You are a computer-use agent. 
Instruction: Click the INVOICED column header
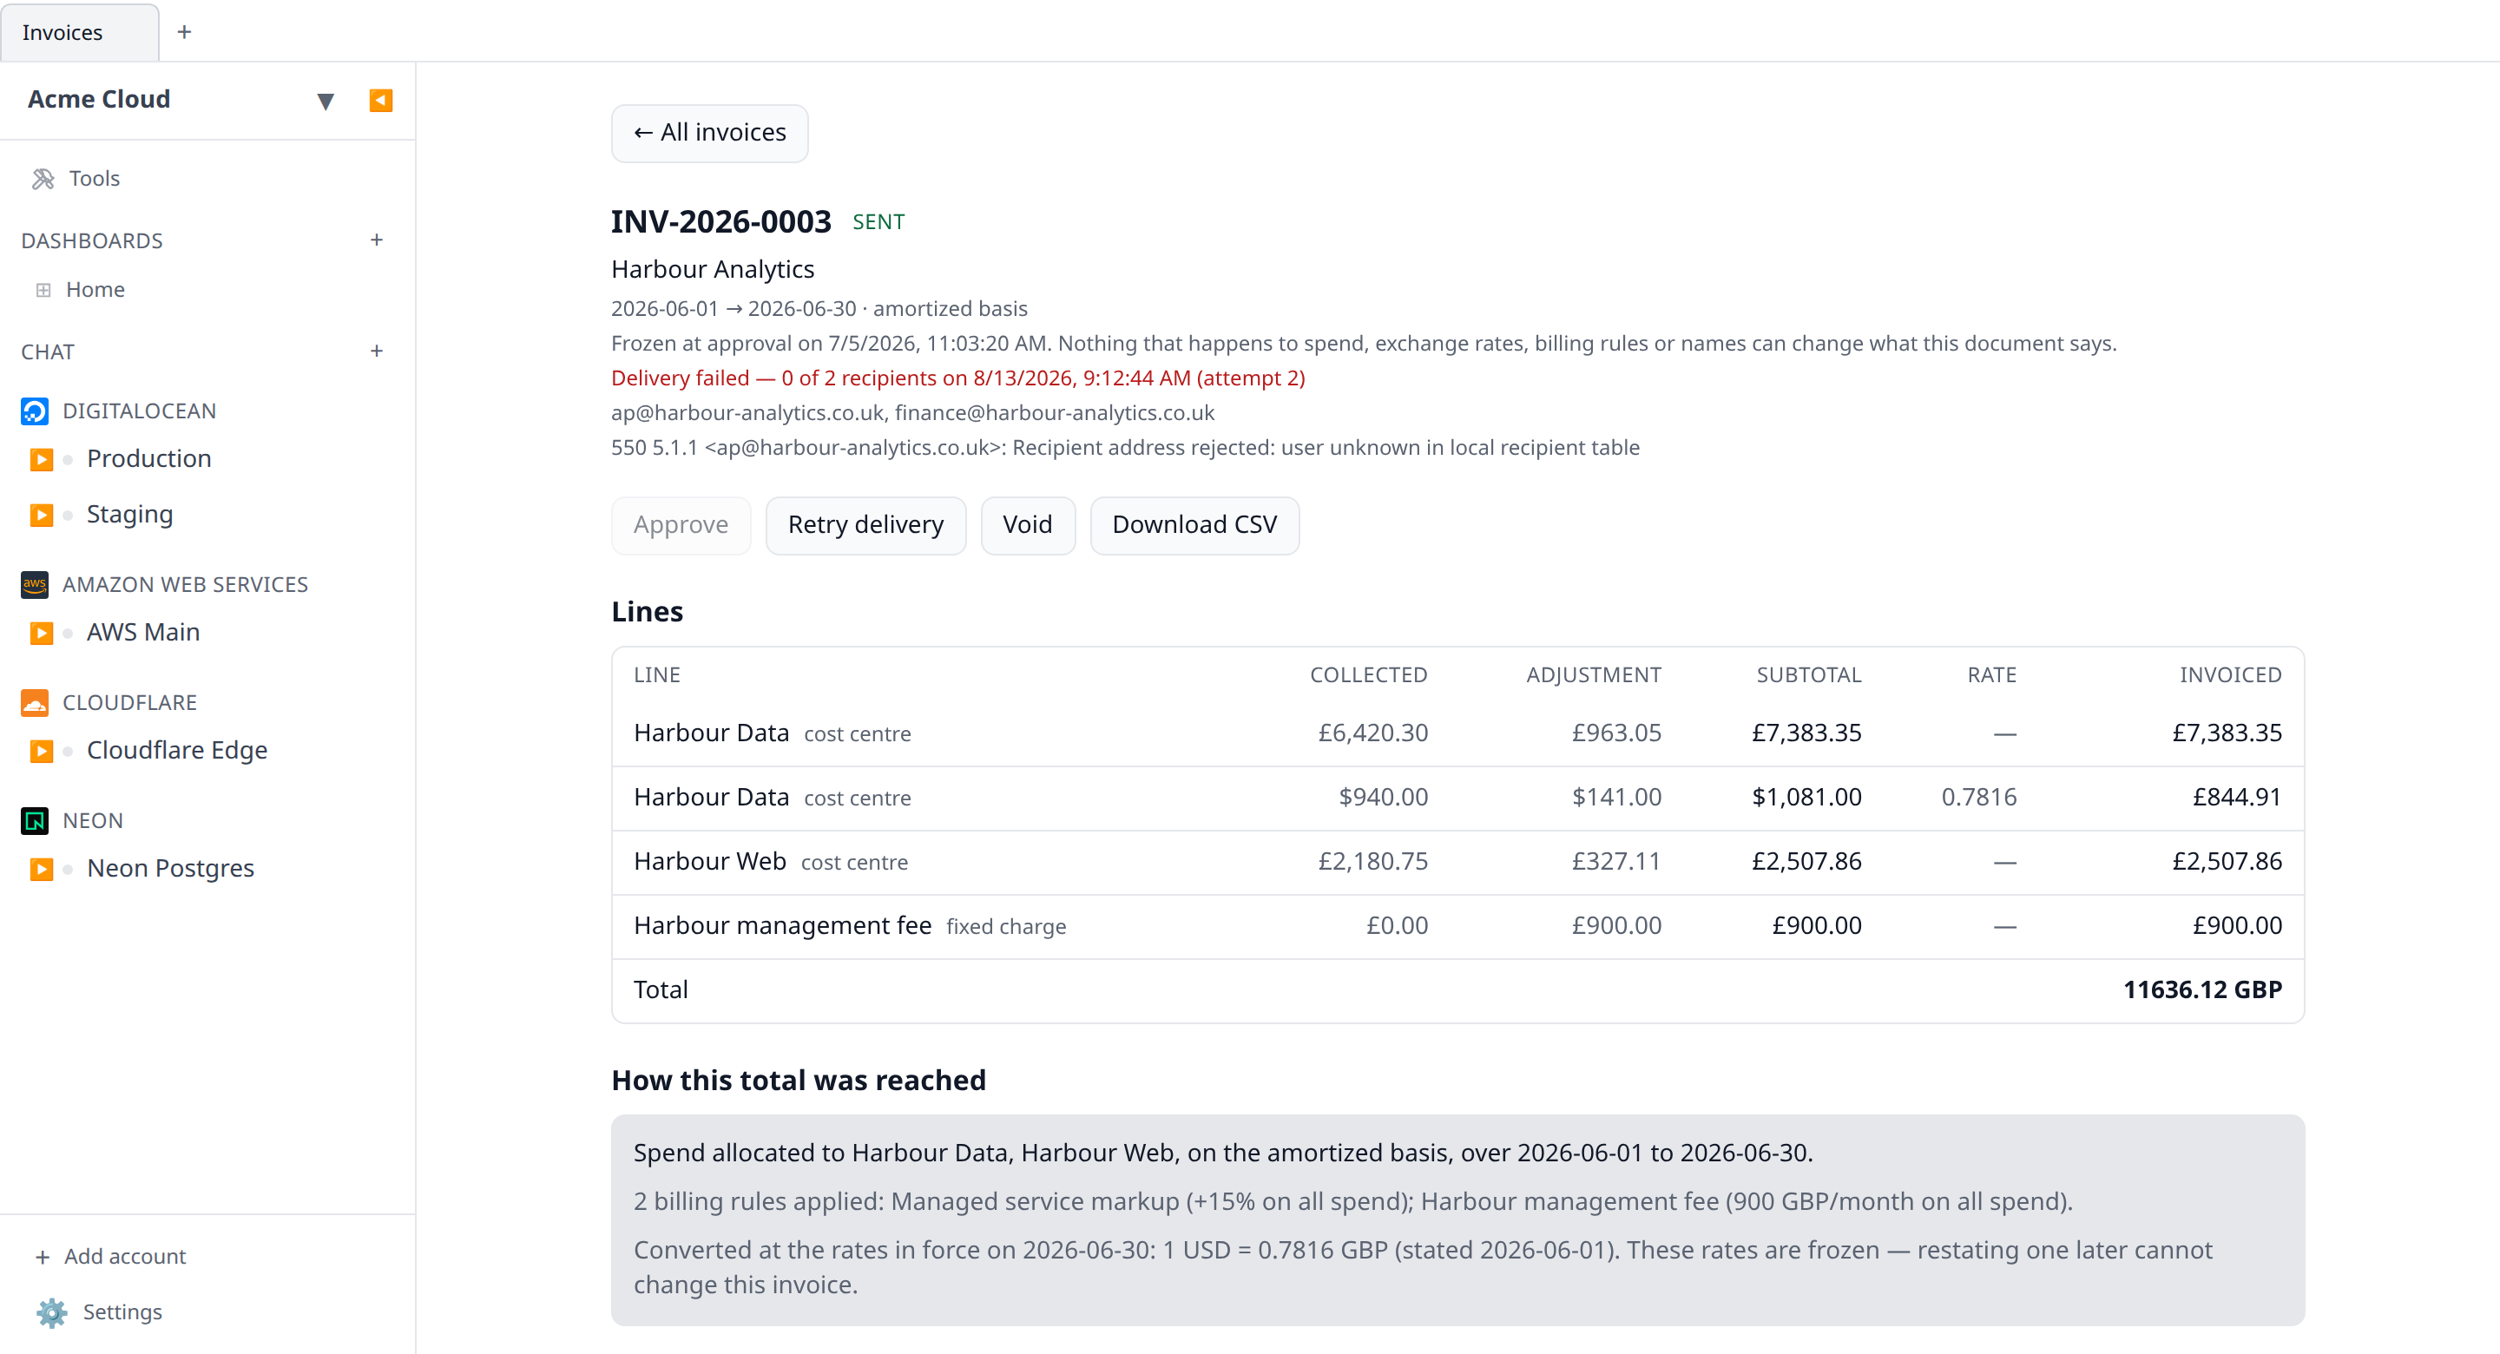tap(2230, 675)
